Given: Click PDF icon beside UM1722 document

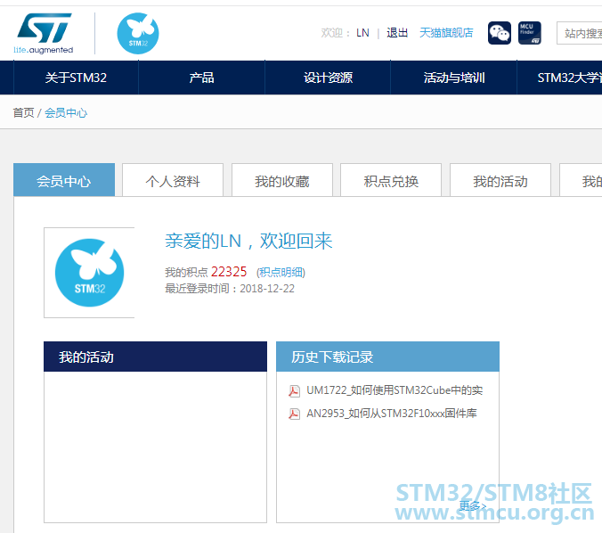Looking at the screenshot, I should (294, 390).
